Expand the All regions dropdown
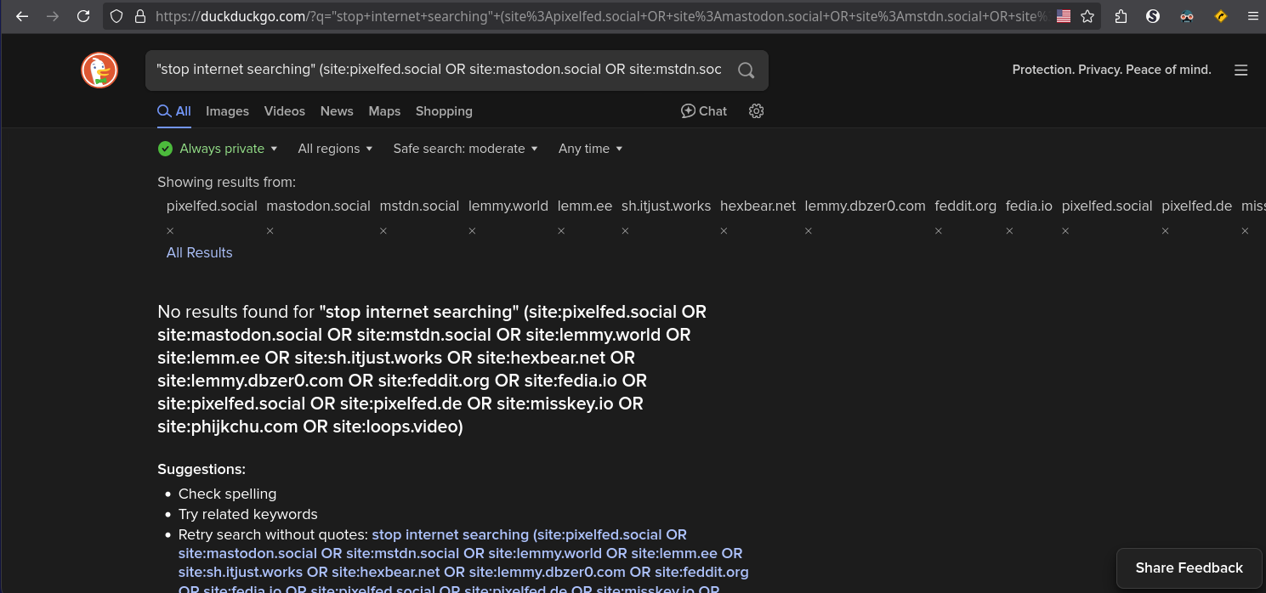Image resolution: width=1266 pixels, height=593 pixels. click(x=335, y=149)
